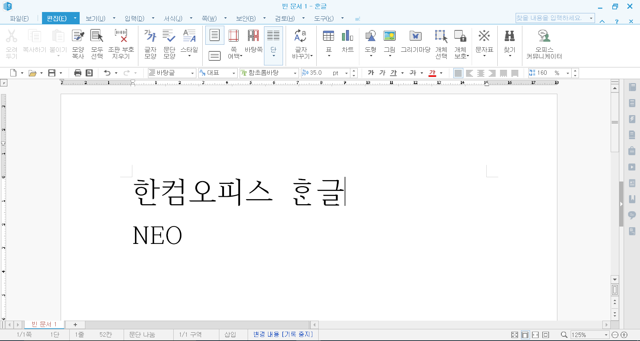Open the 보기(U) menu
The height and width of the screenshot is (341, 640).
tap(96, 18)
